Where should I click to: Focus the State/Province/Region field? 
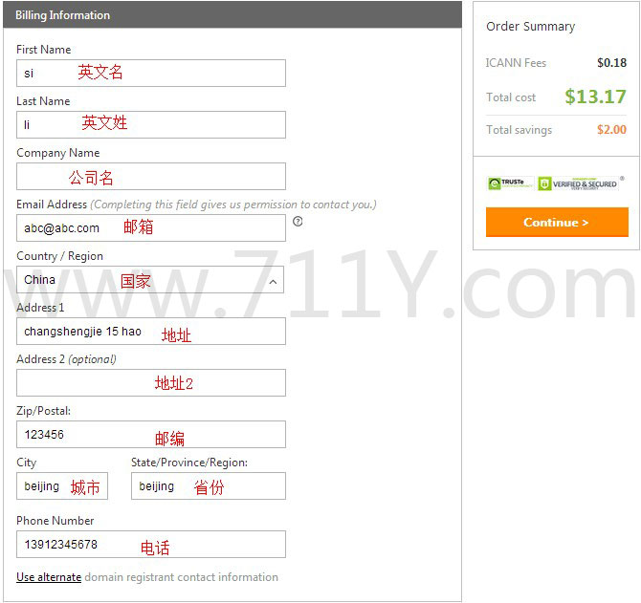(208, 486)
